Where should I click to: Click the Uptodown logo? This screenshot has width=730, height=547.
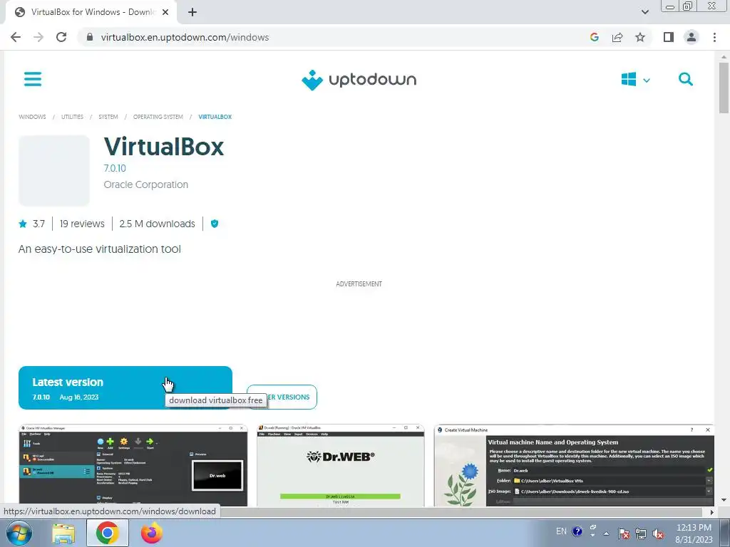coord(359,80)
